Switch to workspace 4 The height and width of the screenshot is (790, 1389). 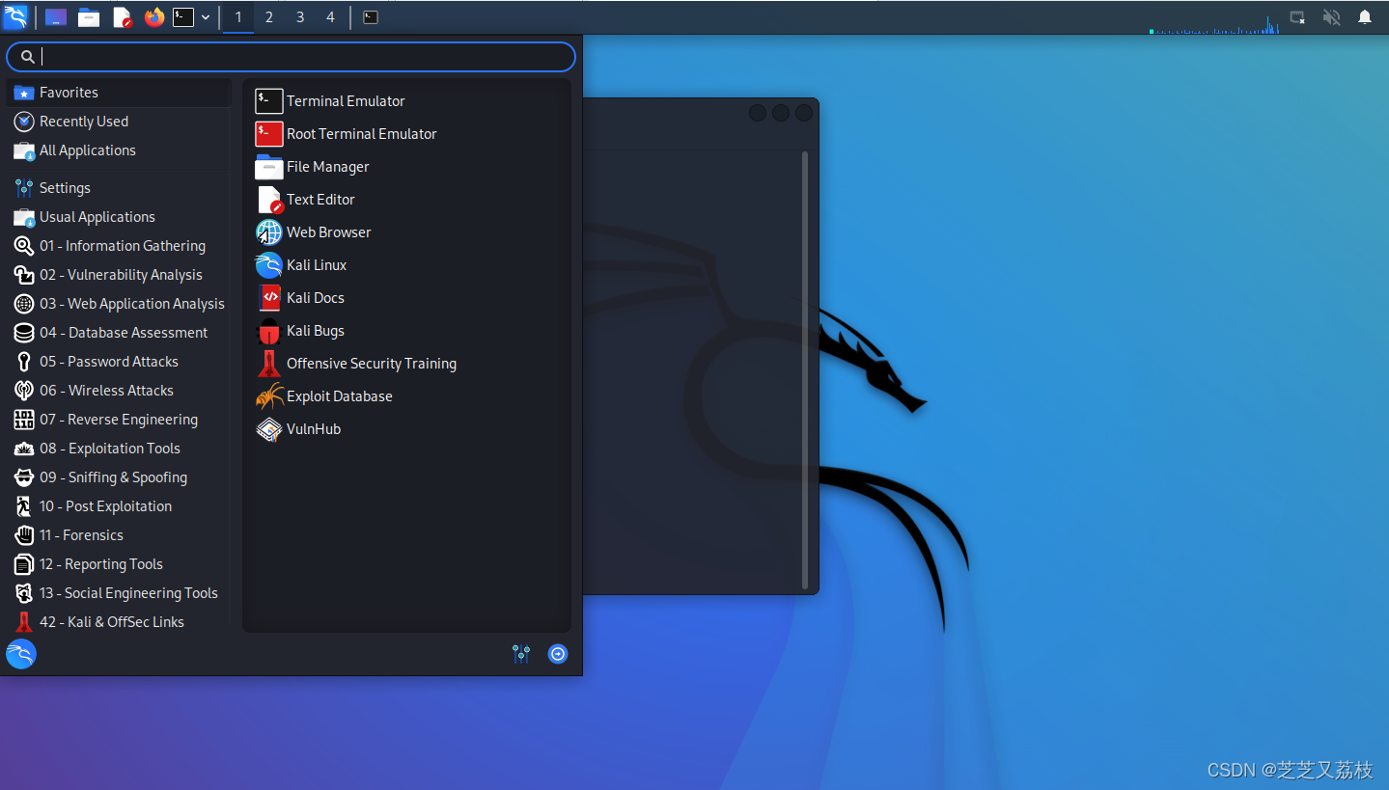pos(330,17)
